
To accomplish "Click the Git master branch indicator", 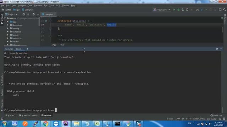I will (212, 119).
